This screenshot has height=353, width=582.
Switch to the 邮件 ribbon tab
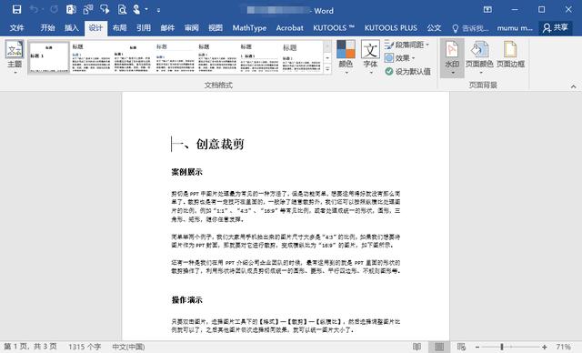point(167,28)
